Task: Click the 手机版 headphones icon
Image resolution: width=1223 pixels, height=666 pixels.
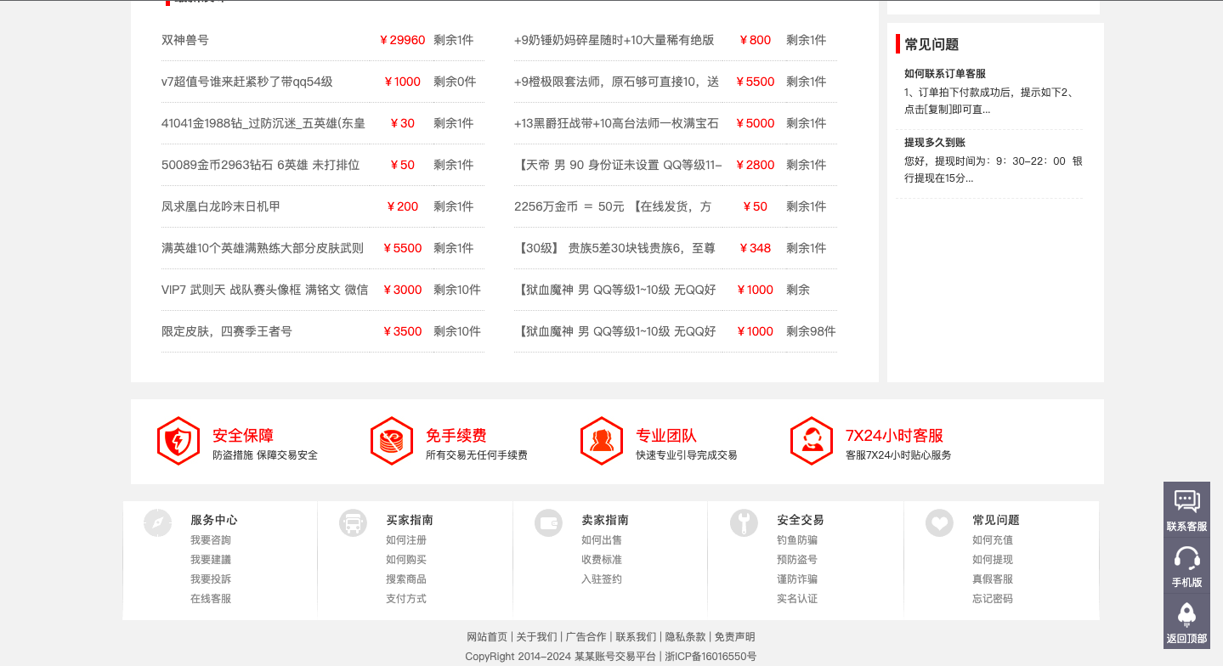Action: pos(1186,560)
